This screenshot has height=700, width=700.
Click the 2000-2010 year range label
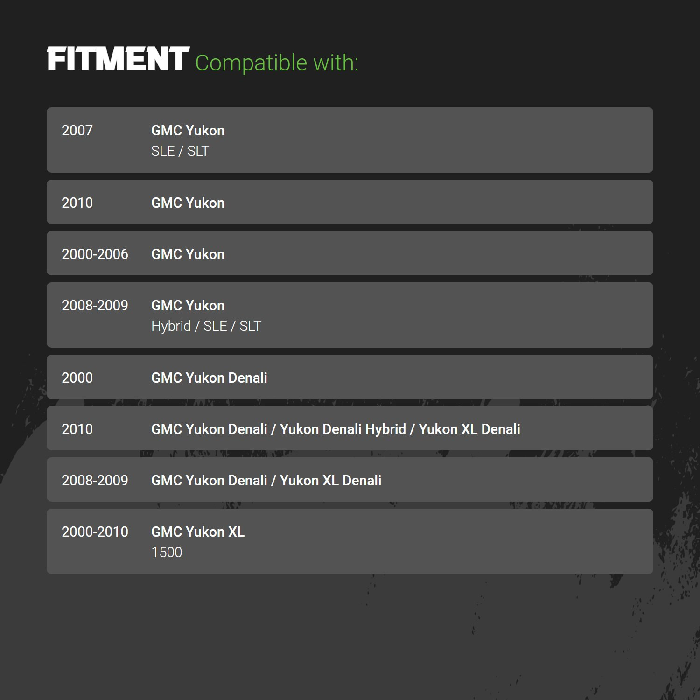click(95, 532)
